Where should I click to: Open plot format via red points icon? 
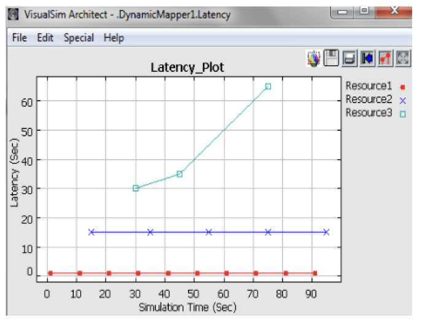tap(385, 58)
